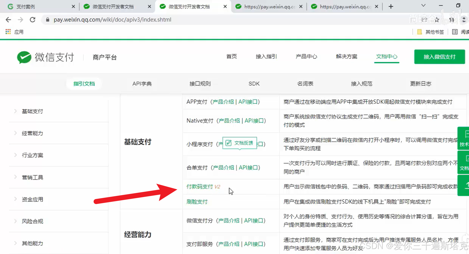Open 支付即服务 产品介绍 link

pos(229,244)
